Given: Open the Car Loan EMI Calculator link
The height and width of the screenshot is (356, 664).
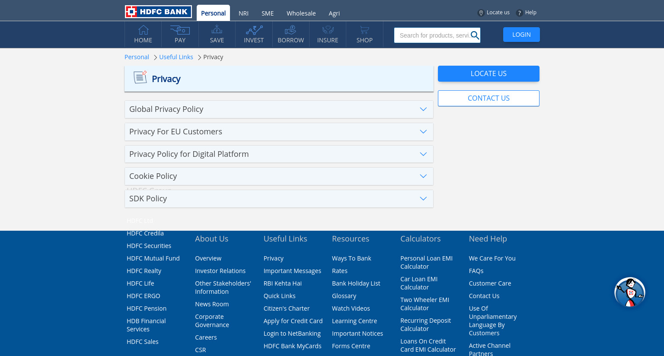Looking at the screenshot, I should (419, 283).
